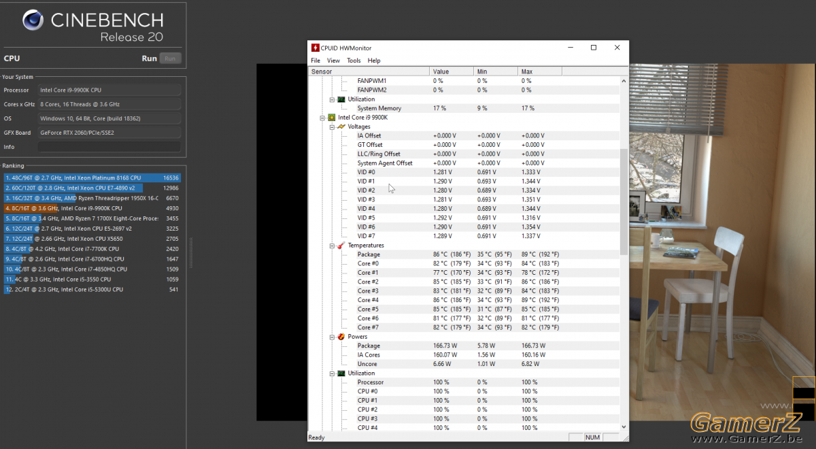Image resolution: width=816 pixels, height=449 pixels.
Task: Open the Help menu in HWMonitor
Action: [374, 61]
